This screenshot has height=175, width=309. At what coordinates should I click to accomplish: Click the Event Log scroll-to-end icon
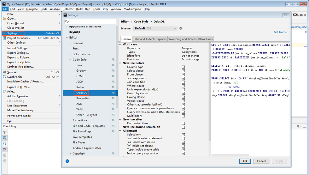[x=5, y=149]
